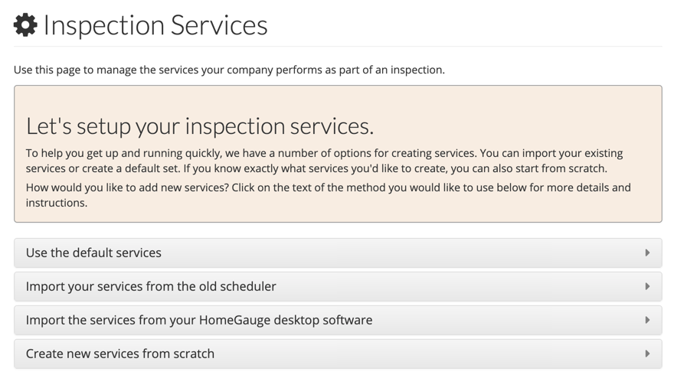Screen dimensions: 674x388
Task: Click the 'Inspection Services' page title
Action: (x=155, y=25)
